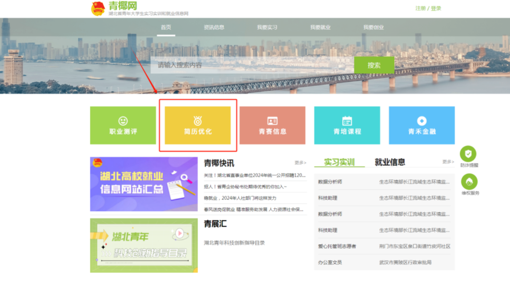This screenshot has width=510, height=284.
Task: Click the 维权服务 round icon
Action: pyautogui.click(x=469, y=182)
